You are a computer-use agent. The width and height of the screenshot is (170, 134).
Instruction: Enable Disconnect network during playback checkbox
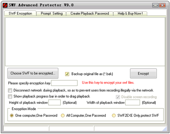pyautogui.click(x=10, y=90)
